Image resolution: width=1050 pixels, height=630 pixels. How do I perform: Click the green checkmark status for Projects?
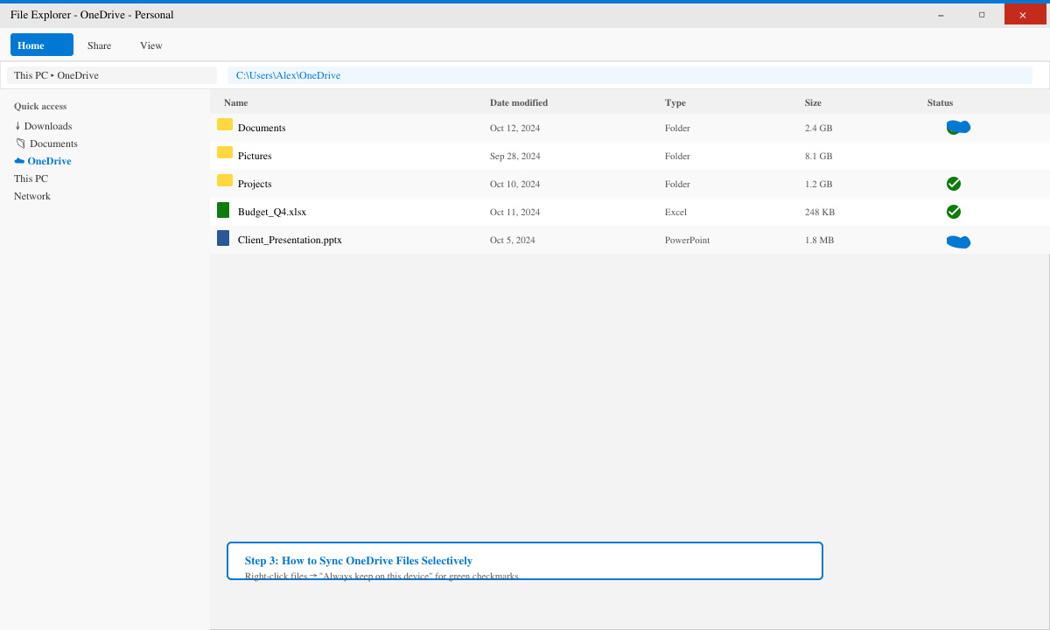954,184
